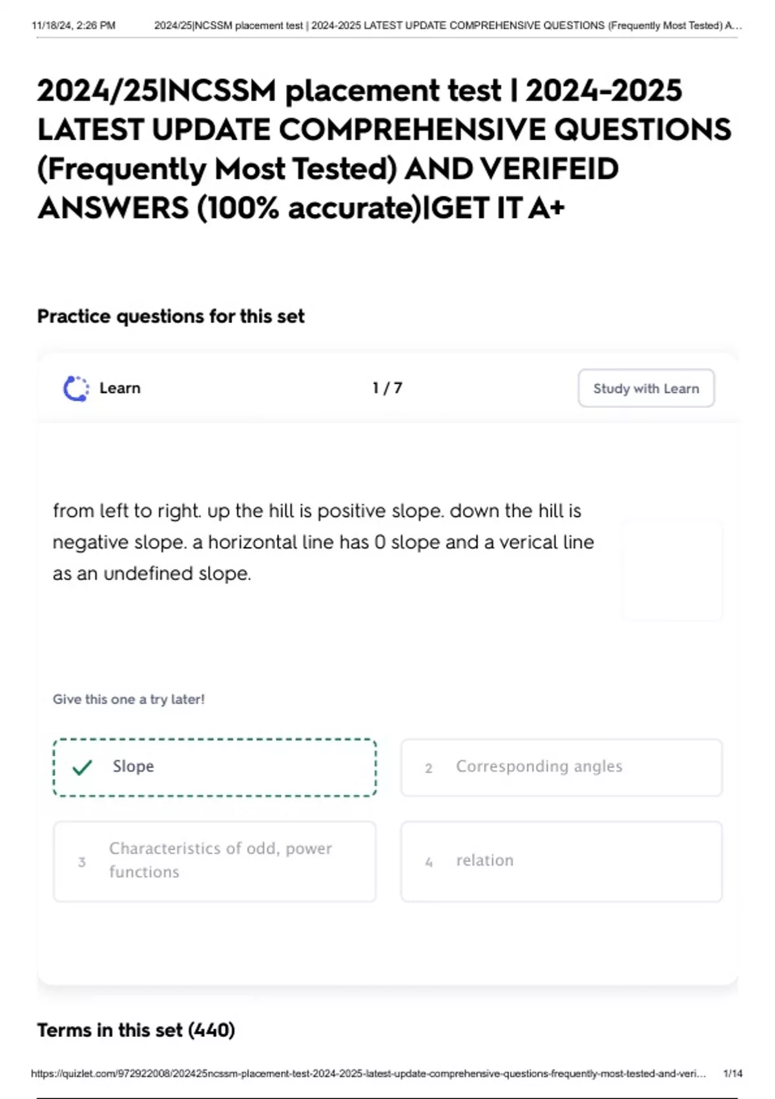Pick "Characteristics of odd, power functions" answer
Viewport: 775px width, 1099px height.
click(214, 861)
